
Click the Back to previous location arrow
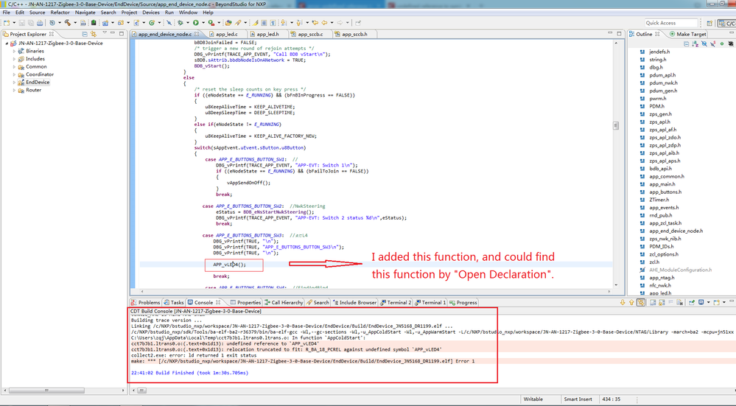click(324, 23)
